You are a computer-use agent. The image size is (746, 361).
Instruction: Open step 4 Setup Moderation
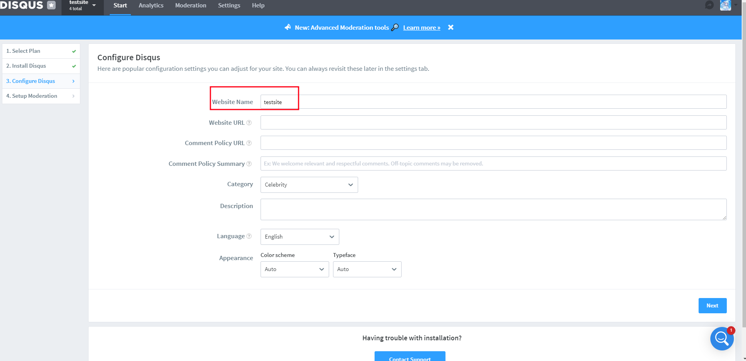click(x=41, y=96)
